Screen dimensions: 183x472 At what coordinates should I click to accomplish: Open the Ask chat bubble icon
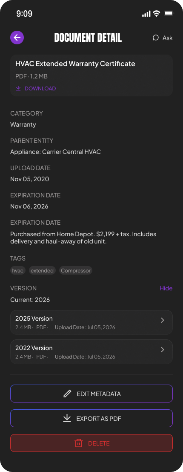click(x=155, y=38)
